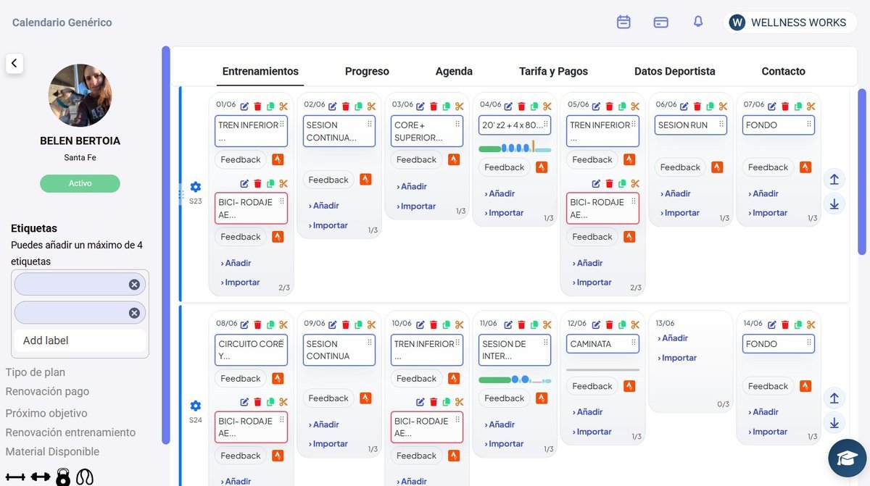Cut the 09/06 SESION CONTINUA workout

(x=371, y=325)
